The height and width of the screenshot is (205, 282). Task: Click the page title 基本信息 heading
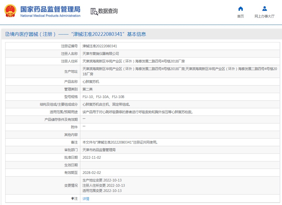coord(137,34)
